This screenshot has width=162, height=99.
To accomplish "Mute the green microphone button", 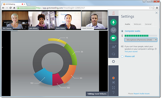I will click(113, 22).
